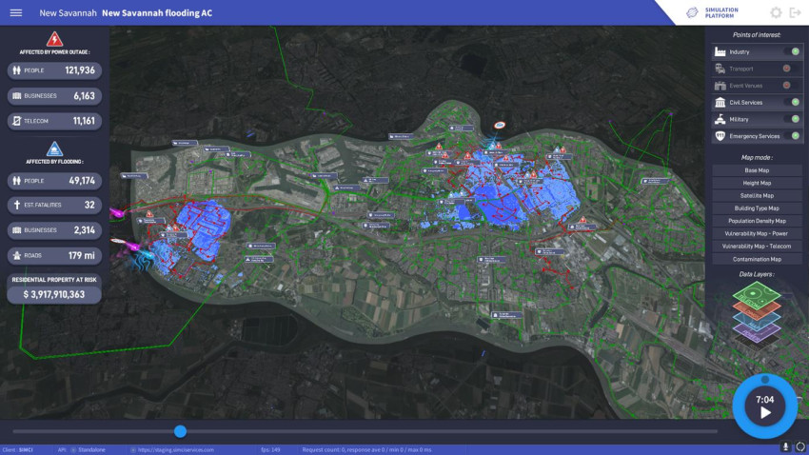Turn on the Event Venues toggle
This screenshot has height=455, width=809.
point(789,86)
